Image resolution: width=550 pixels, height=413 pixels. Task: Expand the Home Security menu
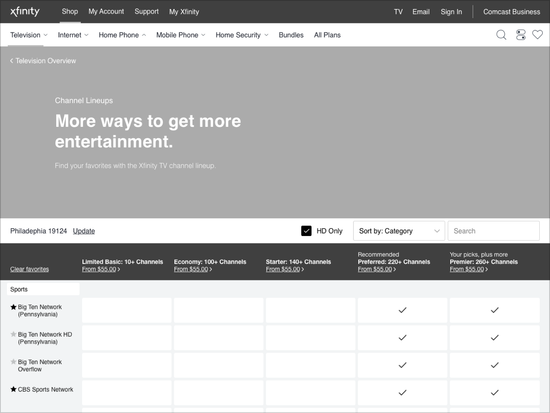pyautogui.click(x=242, y=35)
